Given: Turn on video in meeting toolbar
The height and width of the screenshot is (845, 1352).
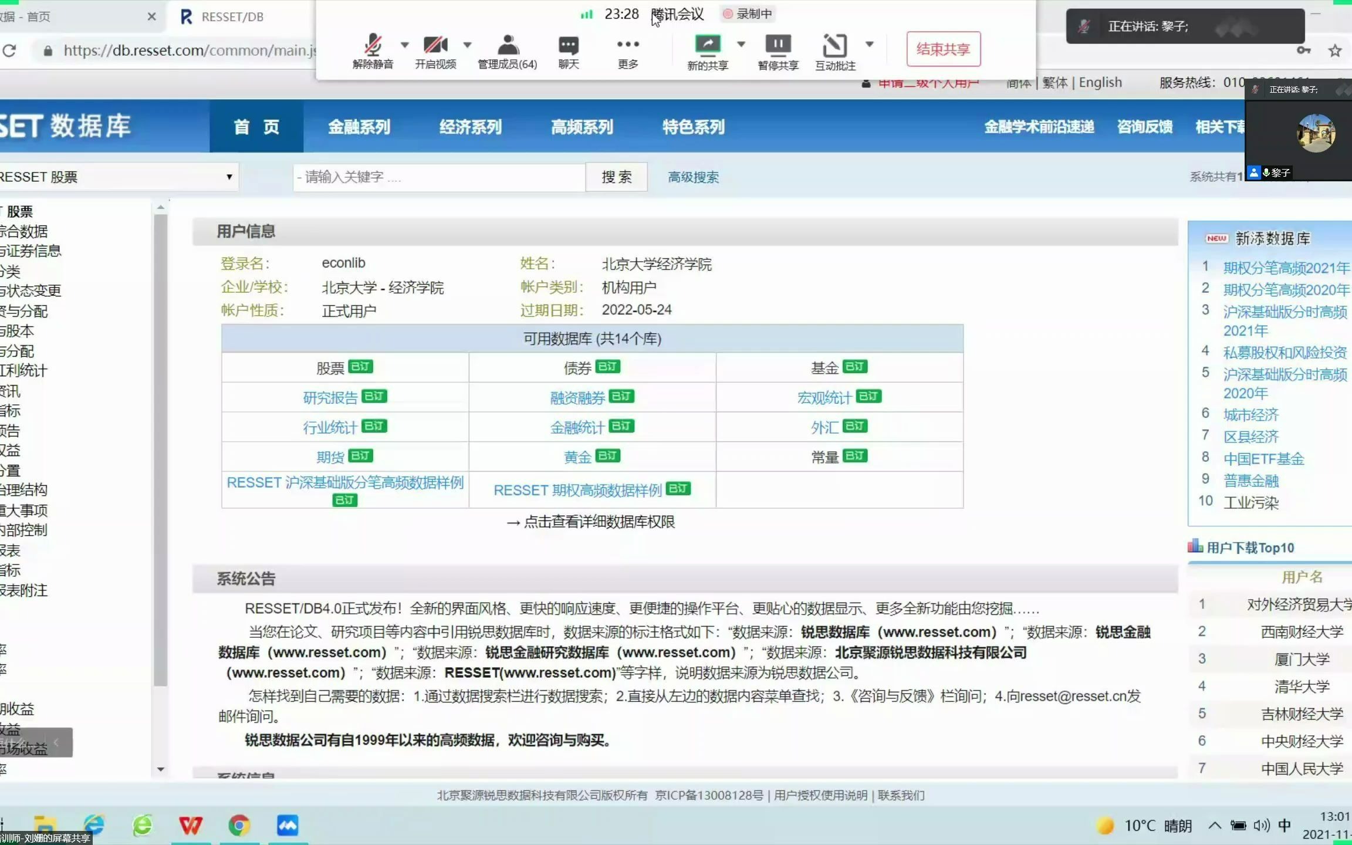Looking at the screenshot, I should (435, 51).
